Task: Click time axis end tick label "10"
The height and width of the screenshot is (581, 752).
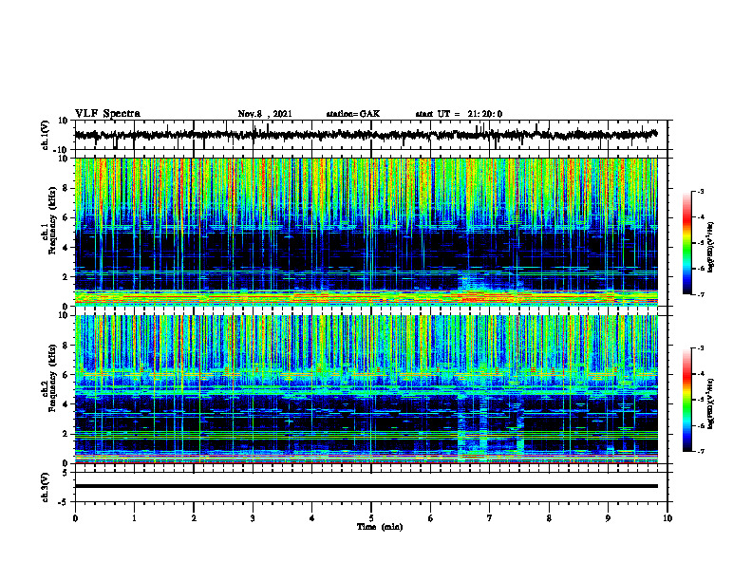Action: coord(667,517)
